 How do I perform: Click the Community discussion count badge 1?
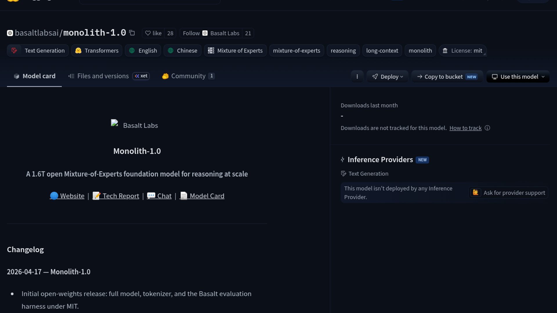pyautogui.click(x=211, y=76)
